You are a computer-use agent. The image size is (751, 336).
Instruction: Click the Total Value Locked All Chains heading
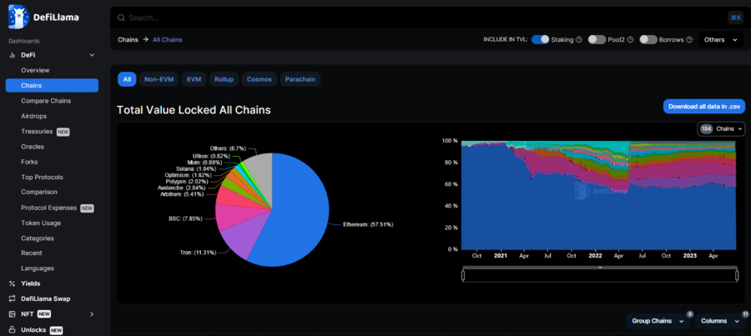[x=194, y=110]
